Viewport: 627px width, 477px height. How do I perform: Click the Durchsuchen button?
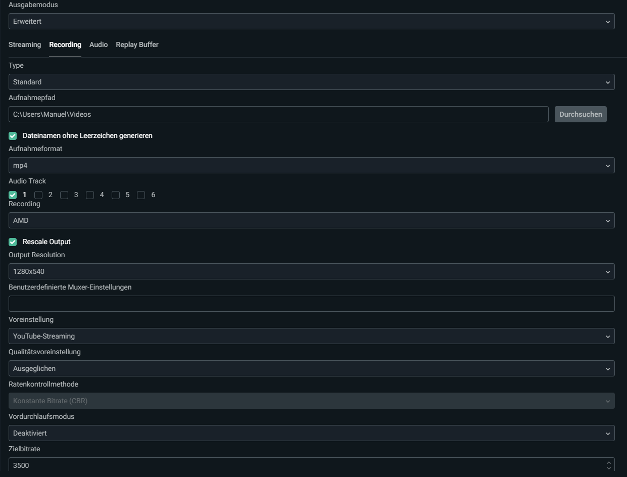coord(581,114)
